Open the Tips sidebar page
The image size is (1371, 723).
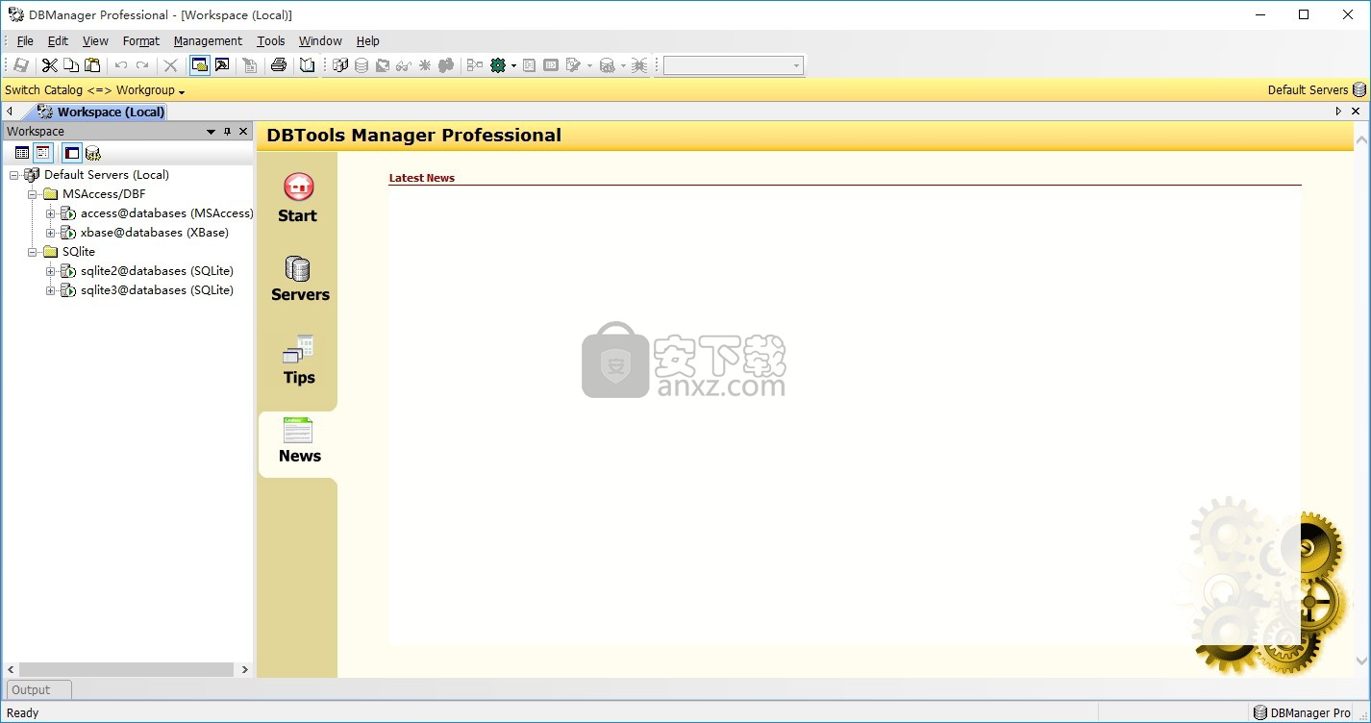click(x=299, y=360)
